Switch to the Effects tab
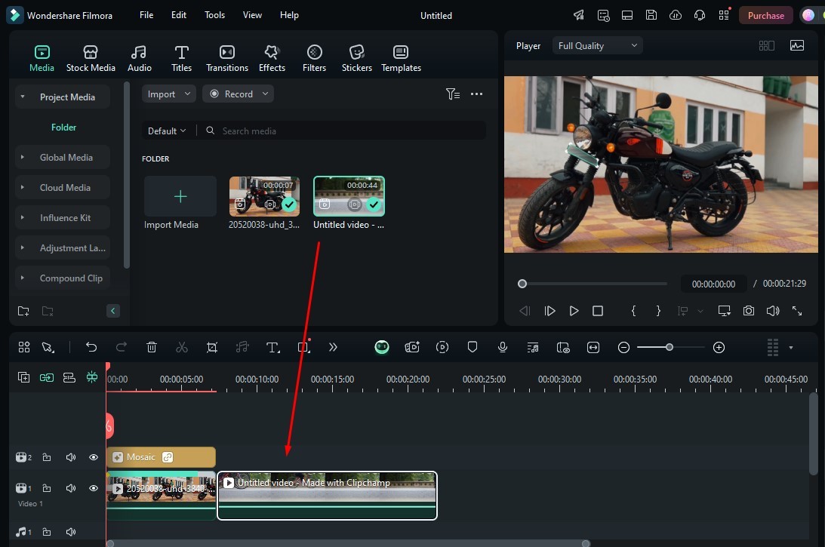 (x=272, y=58)
